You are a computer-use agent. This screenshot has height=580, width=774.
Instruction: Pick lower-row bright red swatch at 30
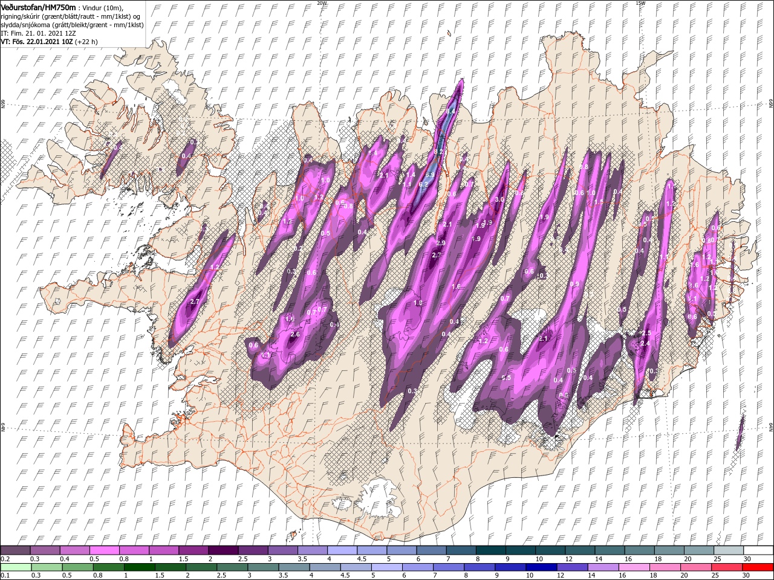758,567
